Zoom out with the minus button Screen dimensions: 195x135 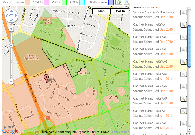[x=11, y=82]
